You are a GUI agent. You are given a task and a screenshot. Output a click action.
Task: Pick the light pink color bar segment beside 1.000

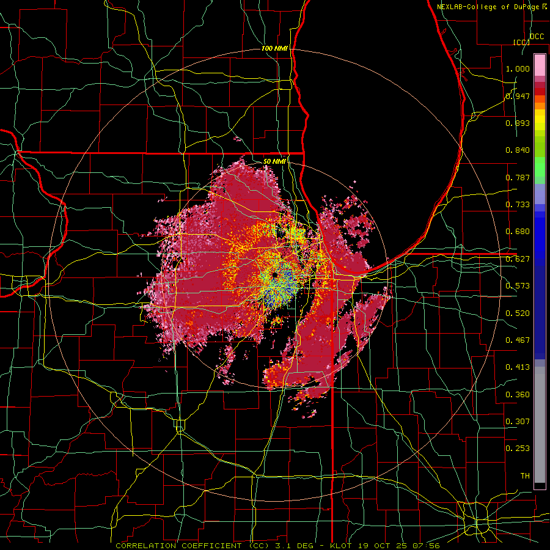coord(540,65)
